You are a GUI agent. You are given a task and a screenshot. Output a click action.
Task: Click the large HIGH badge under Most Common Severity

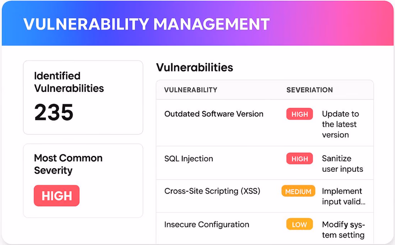click(x=57, y=196)
